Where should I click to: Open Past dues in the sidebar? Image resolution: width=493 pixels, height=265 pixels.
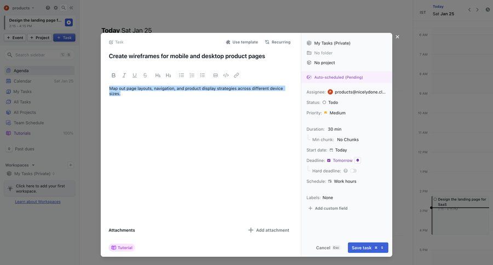[20, 149]
